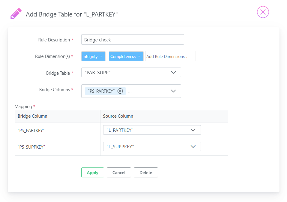Click the Delete button
The height and width of the screenshot is (202, 287).
pyautogui.click(x=146, y=172)
